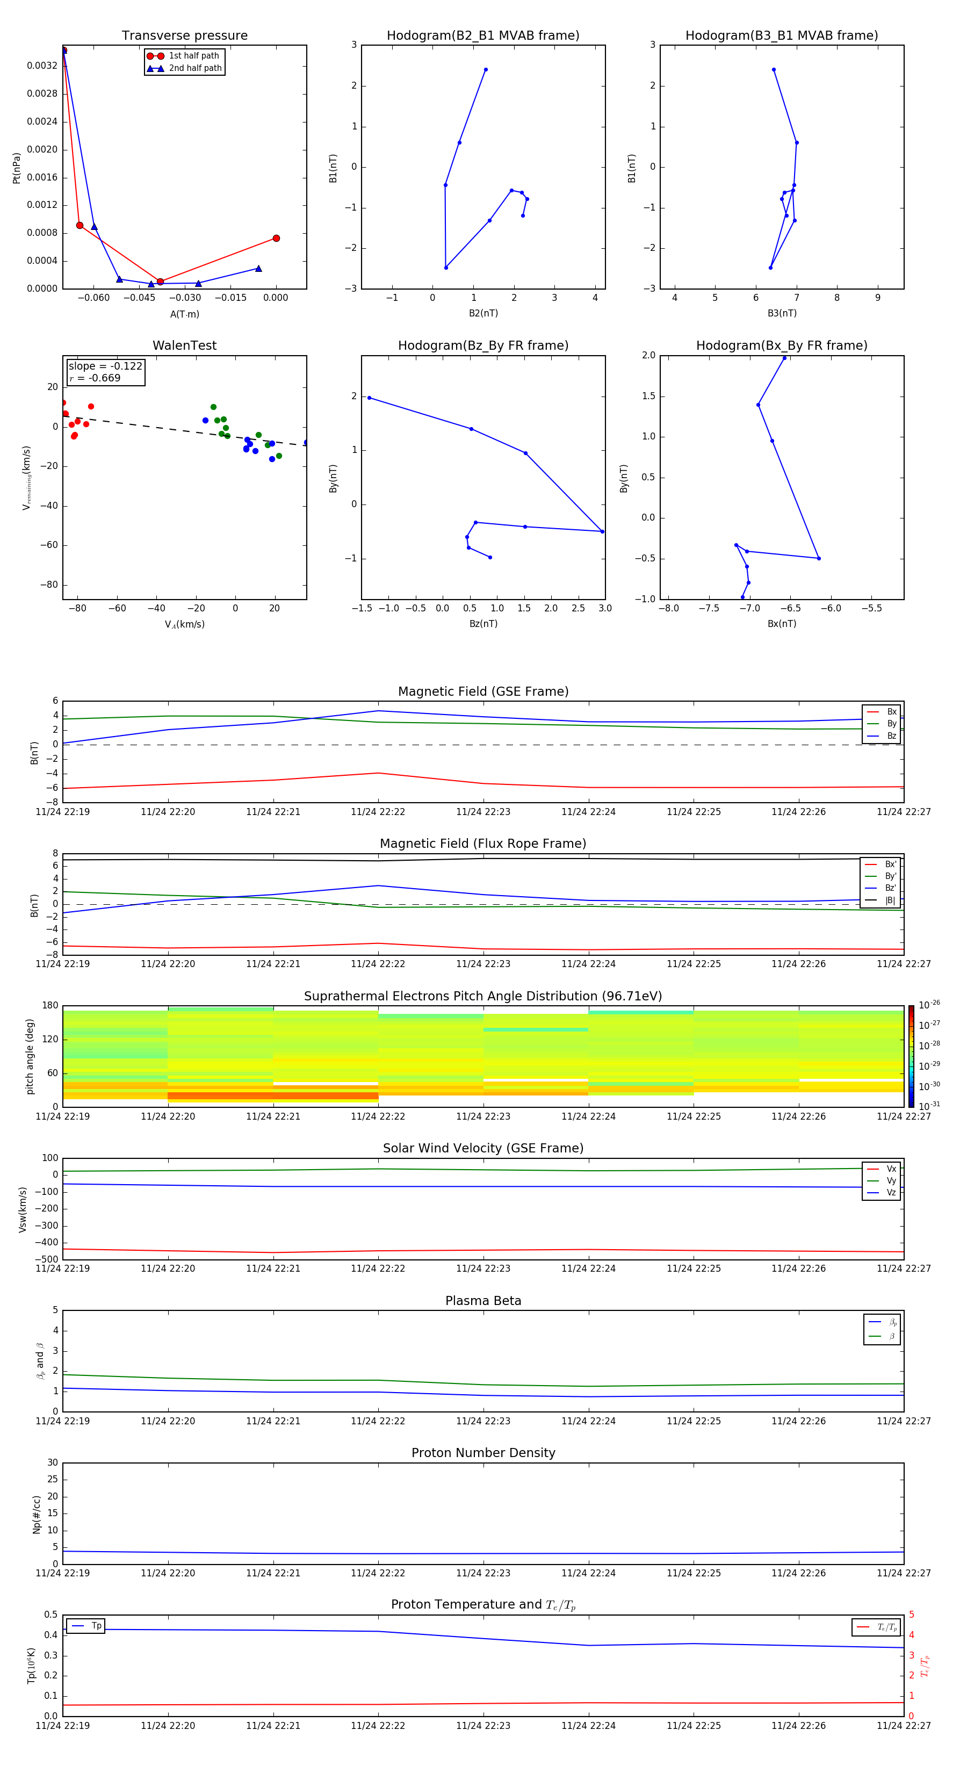Select the '2nd half path' legend entry

pos(184,68)
